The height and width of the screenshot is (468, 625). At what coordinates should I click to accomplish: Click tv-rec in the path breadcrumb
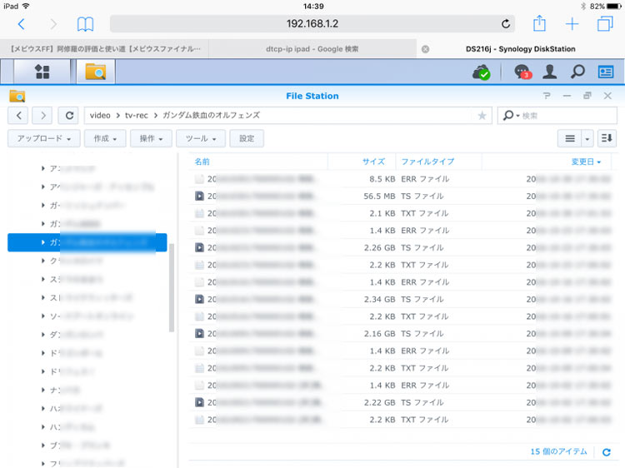(x=137, y=116)
